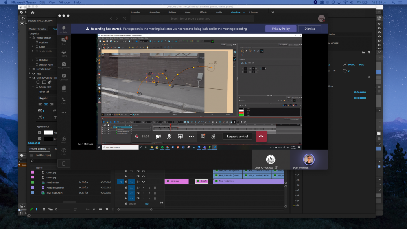Open the Birch Std font dropdown

pos(47,92)
